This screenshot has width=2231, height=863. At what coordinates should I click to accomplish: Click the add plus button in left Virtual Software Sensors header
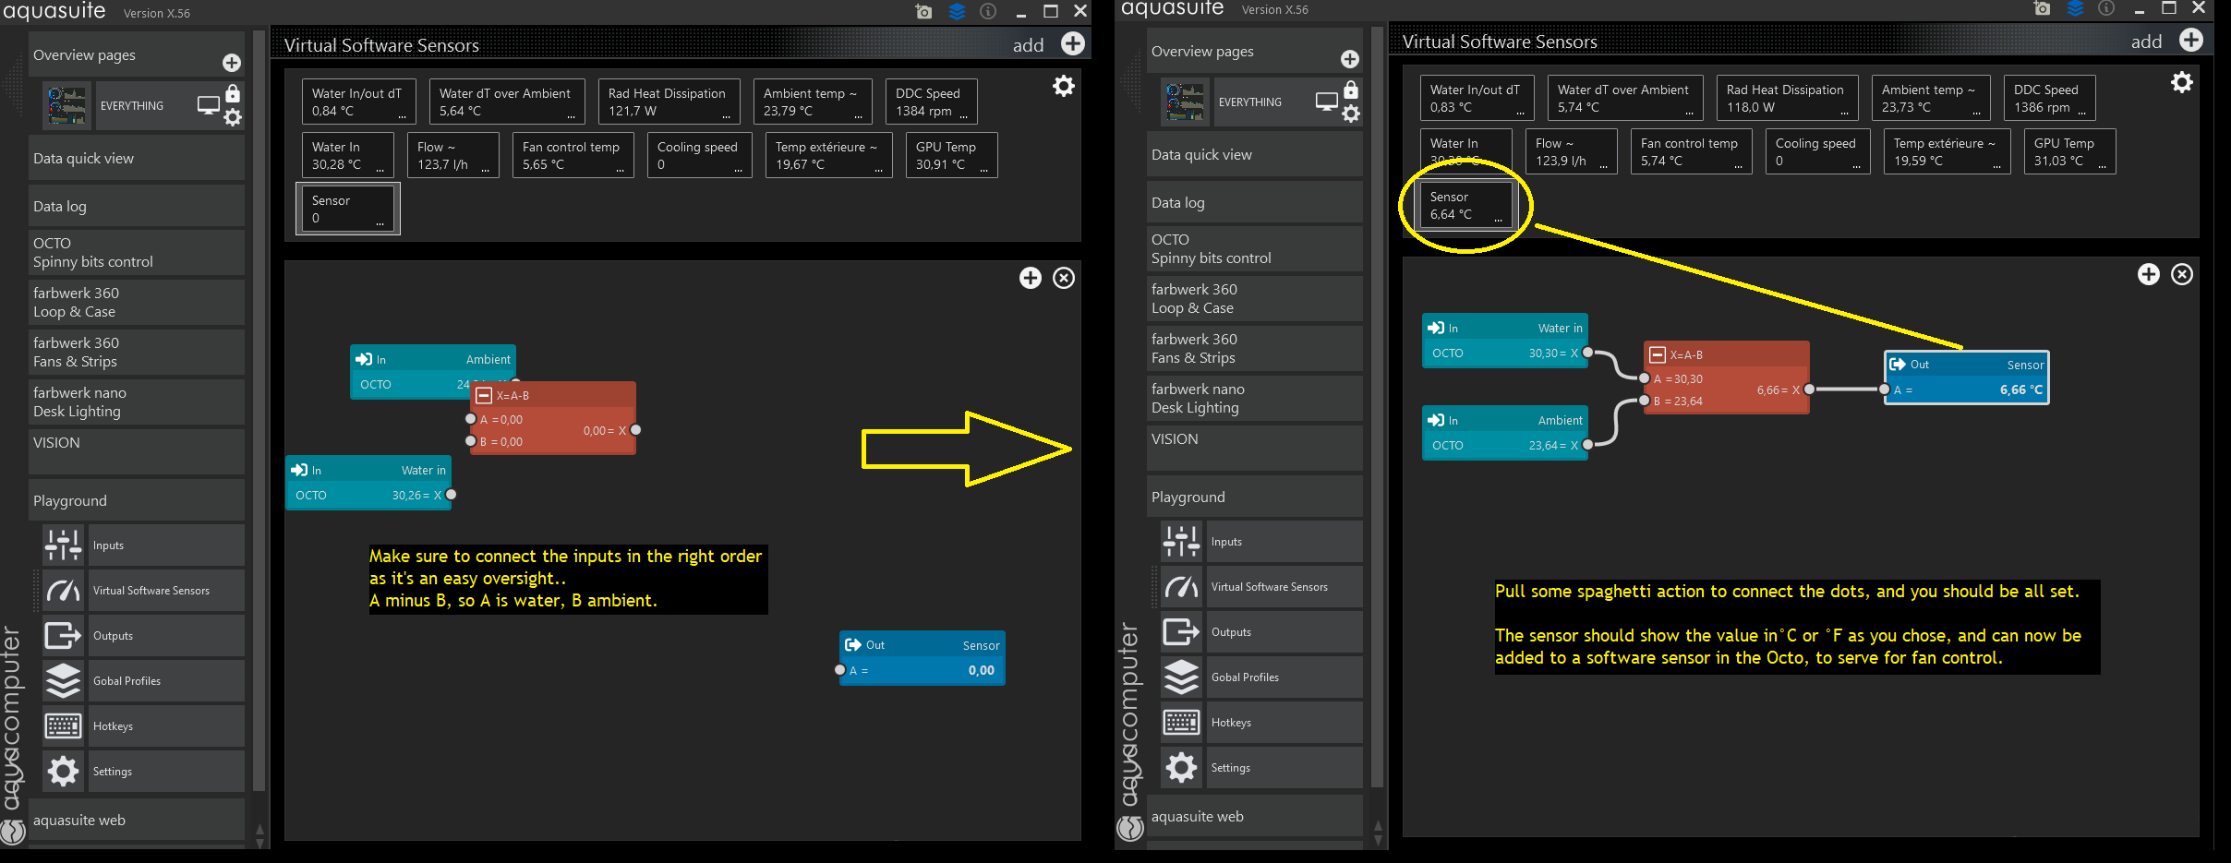(x=1072, y=43)
